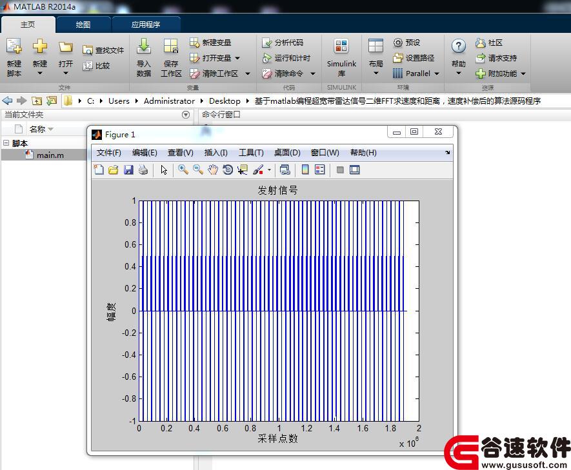Image resolution: width=571 pixels, height=470 pixels.
Task: Open the Clear Commands (清除命令) dropdown
Action: pyautogui.click(x=313, y=73)
